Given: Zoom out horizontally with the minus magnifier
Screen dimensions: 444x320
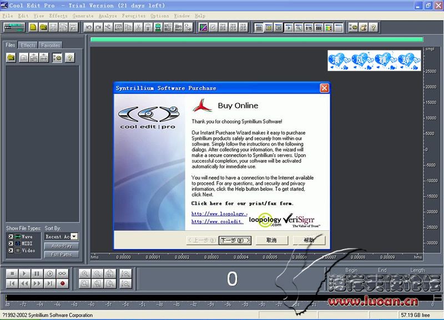Looking at the screenshot, I should click(97, 273).
